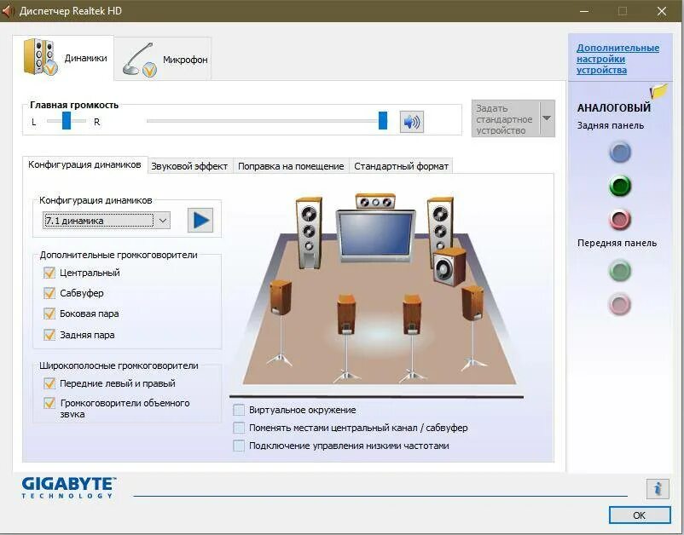
Task: Click the Дополнительные громкоговорители group label
Action: pos(119,255)
